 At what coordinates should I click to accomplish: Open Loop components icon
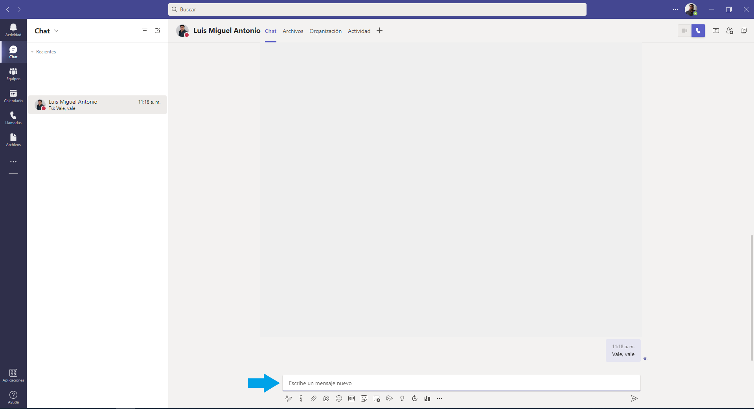(326, 398)
